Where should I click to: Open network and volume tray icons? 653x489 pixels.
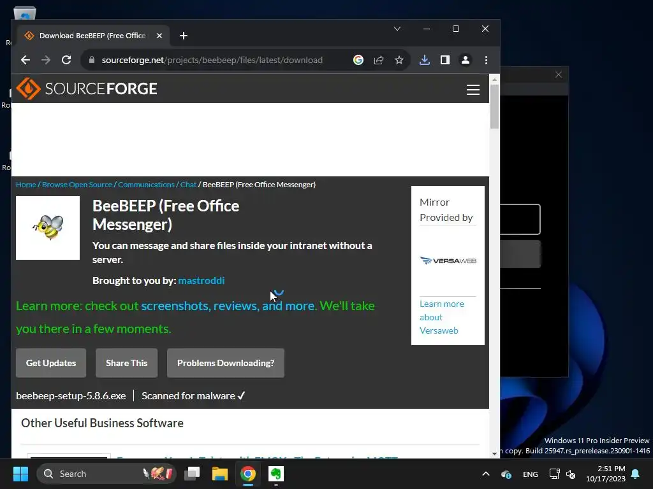pyautogui.click(x=562, y=474)
